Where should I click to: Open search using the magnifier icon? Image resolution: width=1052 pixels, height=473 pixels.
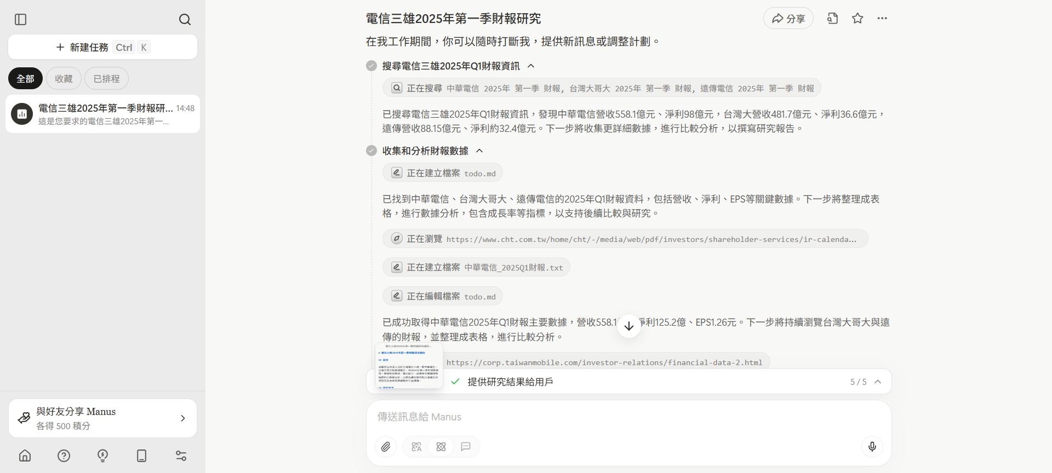[x=185, y=20]
